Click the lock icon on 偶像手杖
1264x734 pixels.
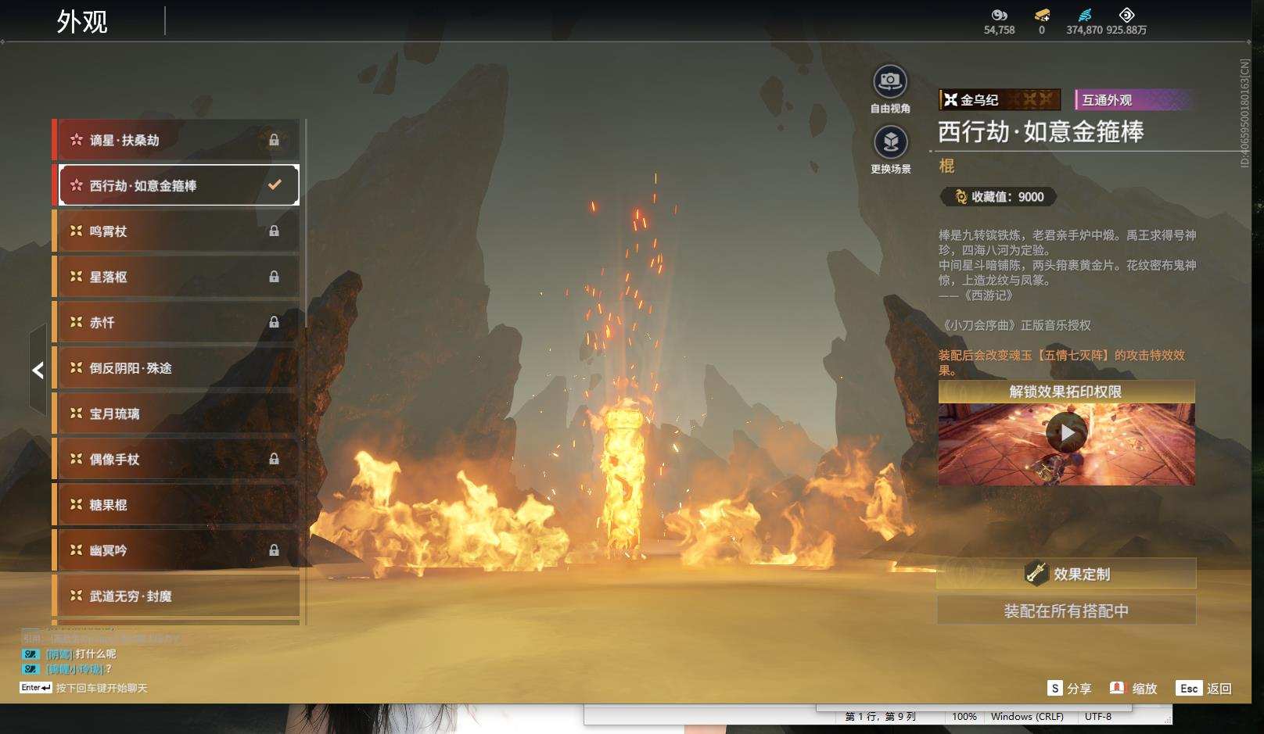[274, 459]
